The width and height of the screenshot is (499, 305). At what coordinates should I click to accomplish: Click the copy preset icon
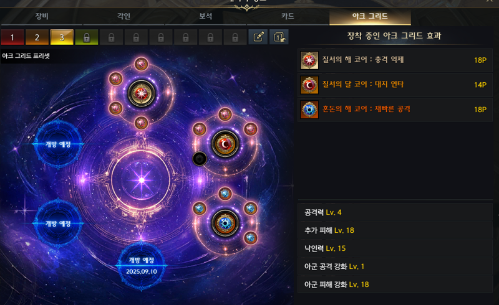pyautogui.click(x=279, y=37)
